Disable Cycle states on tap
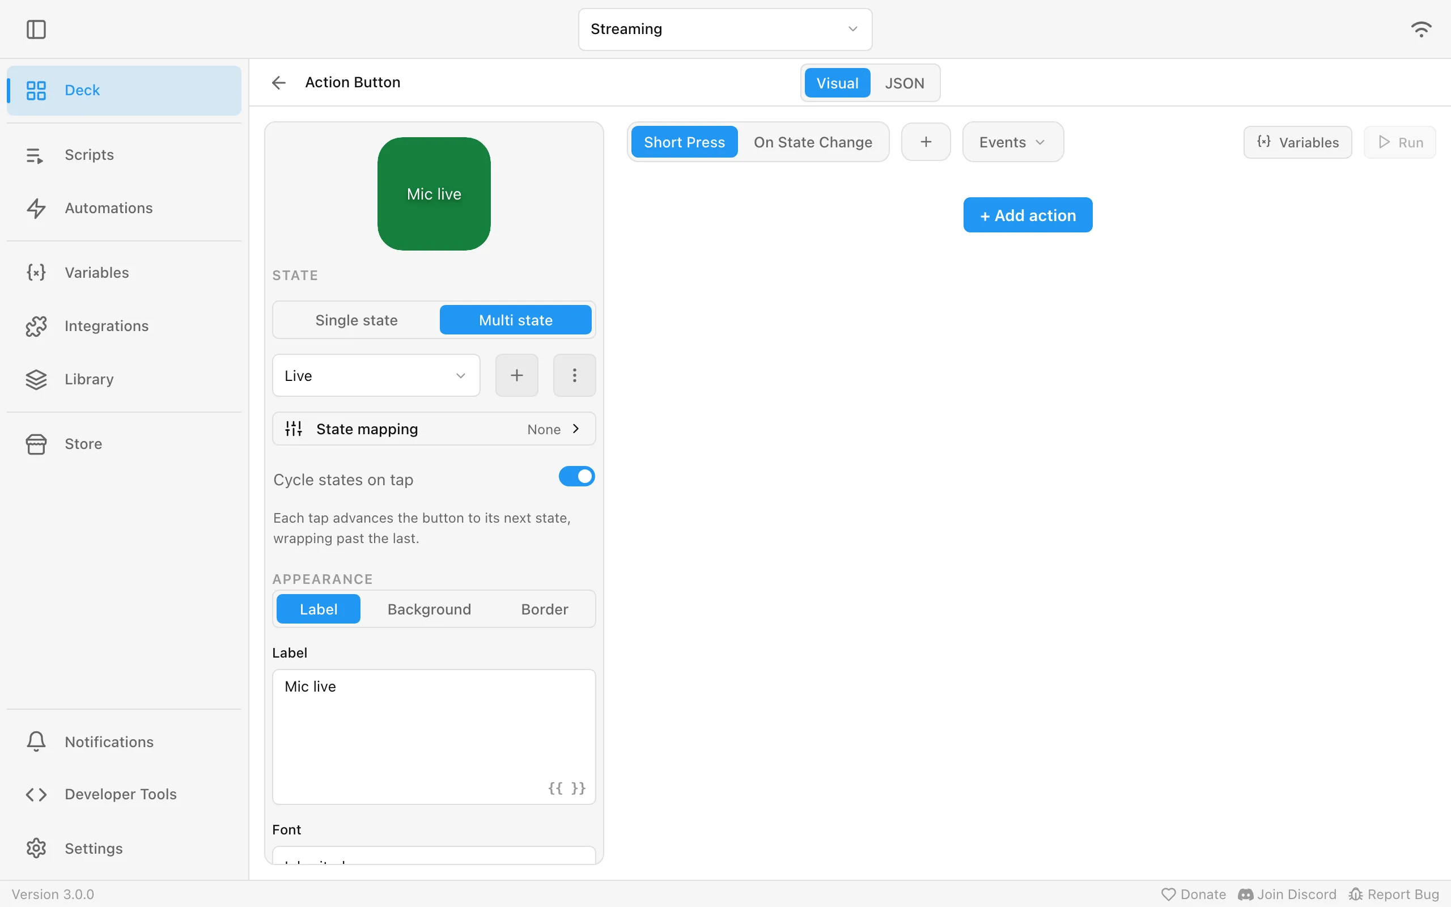The image size is (1451, 907). point(576,476)
